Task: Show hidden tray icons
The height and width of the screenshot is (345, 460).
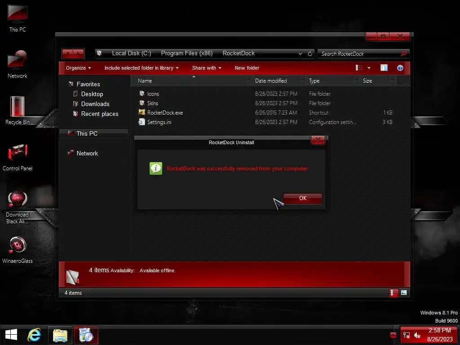Action: (393, 335)
